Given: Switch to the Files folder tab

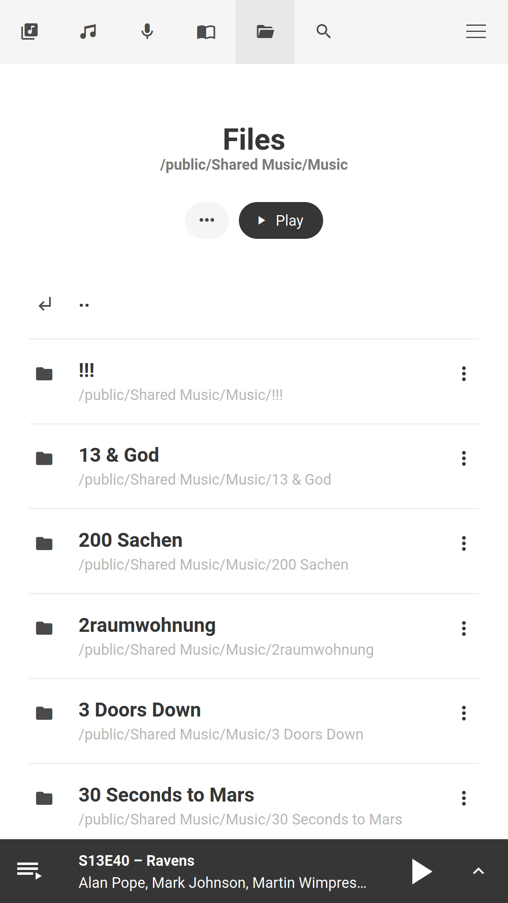Looking at the screenshot, I should click(265, 31).
